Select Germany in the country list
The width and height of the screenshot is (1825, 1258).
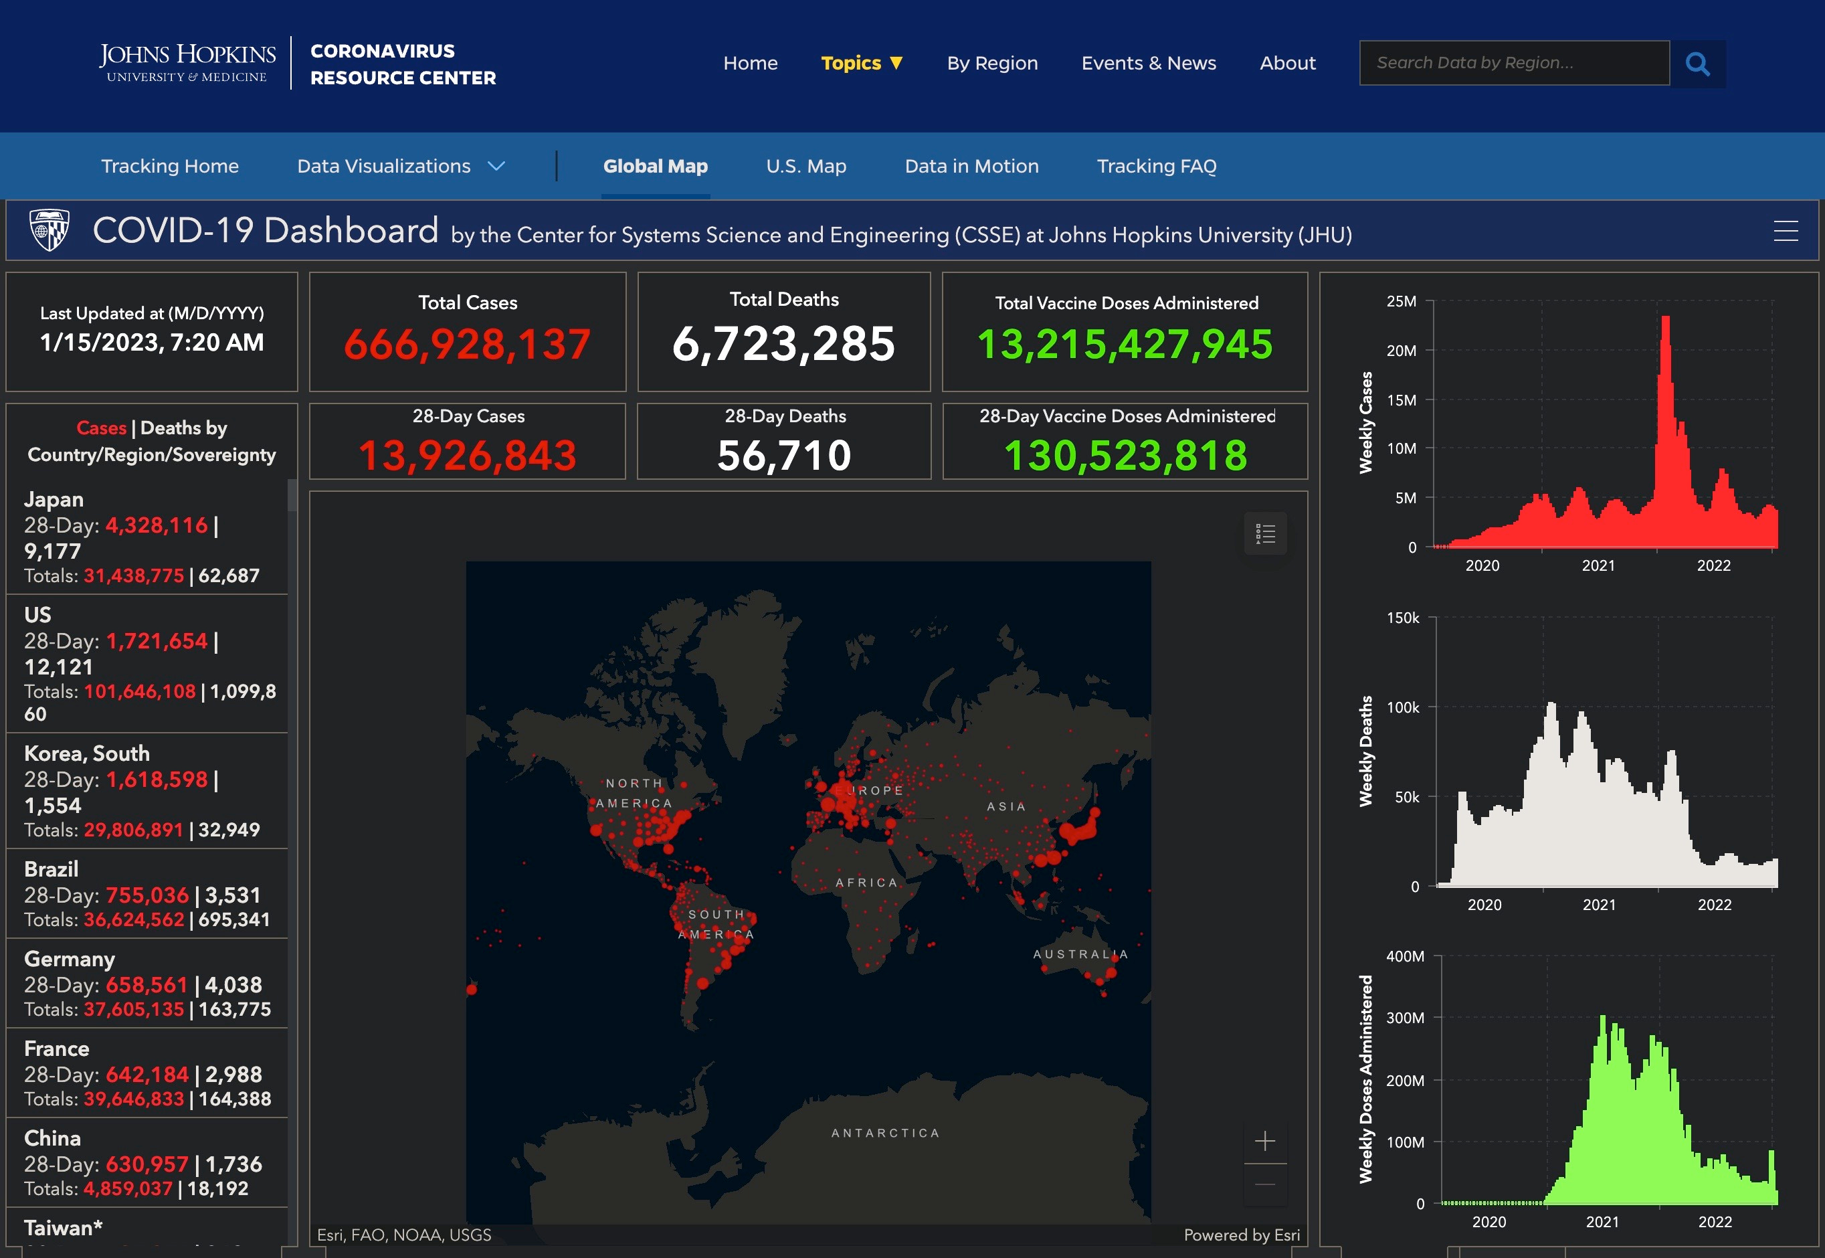click(x=147, y=984)
